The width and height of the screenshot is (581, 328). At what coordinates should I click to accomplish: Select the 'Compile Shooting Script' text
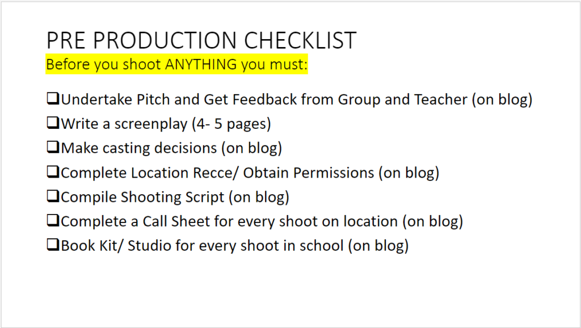(142, 197)
